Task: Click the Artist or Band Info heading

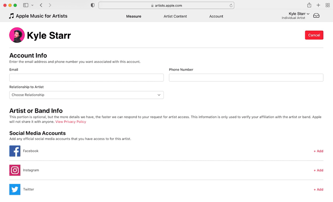Action: tap(36, 111)
